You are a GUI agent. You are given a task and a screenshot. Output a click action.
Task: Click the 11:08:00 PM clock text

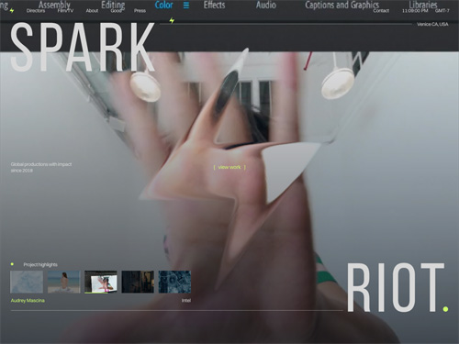click(415, 11)
